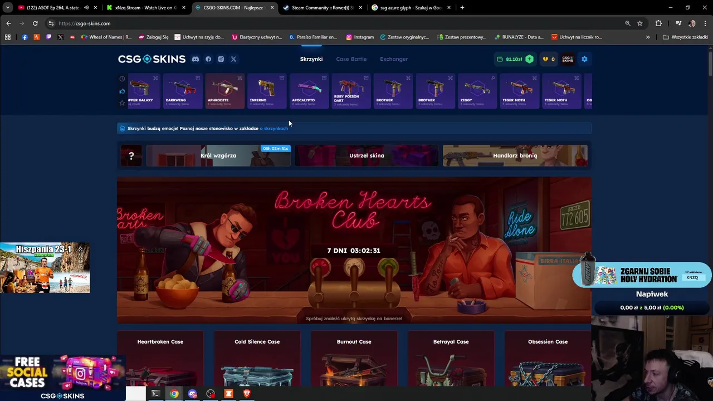Bookmark this page with the star icon

coord(640,23)
